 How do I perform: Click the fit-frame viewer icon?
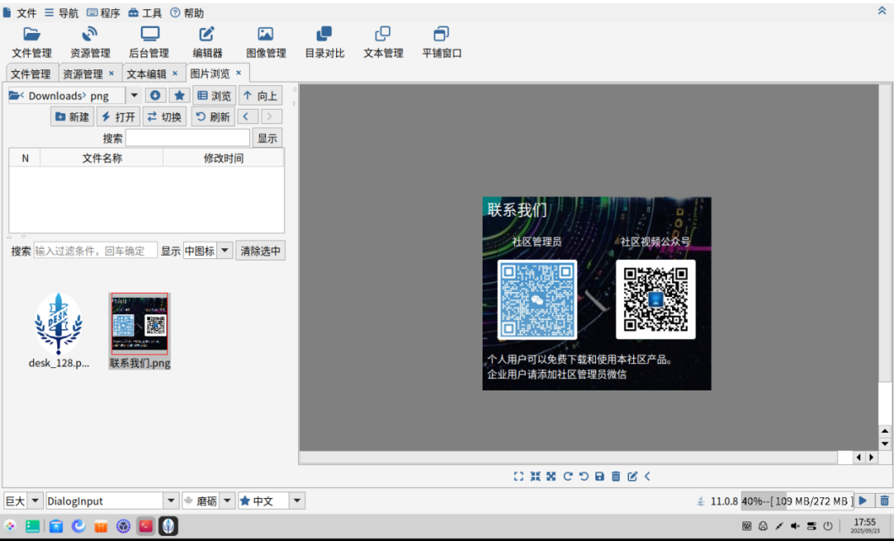pyautogui.click(x=518, y=476)
